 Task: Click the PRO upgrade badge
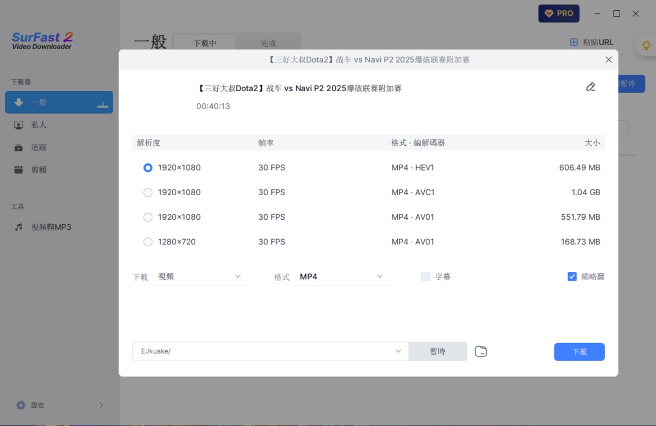(x=559, y=13)
